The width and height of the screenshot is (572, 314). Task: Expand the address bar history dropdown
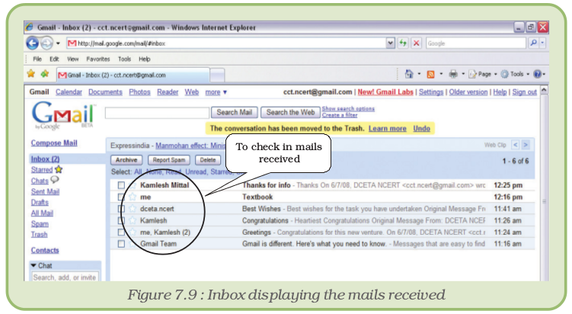(390, 43)
